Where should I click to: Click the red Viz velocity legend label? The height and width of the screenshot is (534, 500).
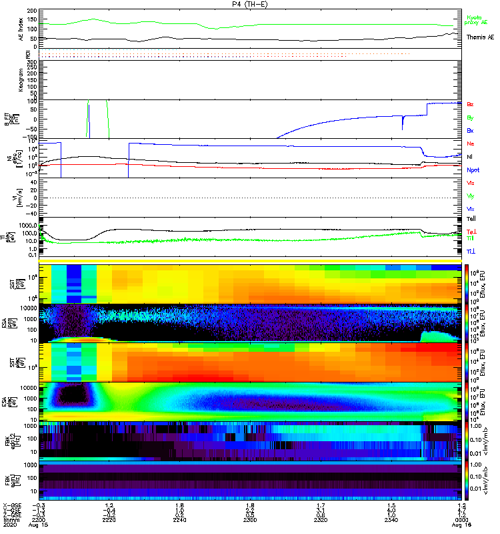coord(471,182)
